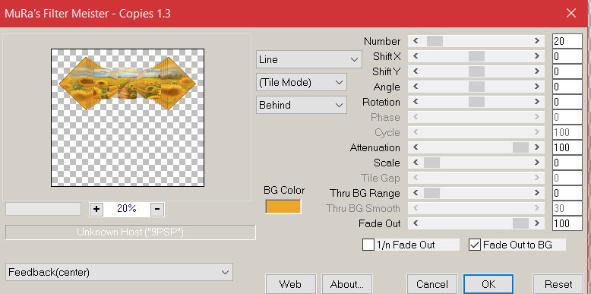
Task: Click the Reset button
Action: 558,284
